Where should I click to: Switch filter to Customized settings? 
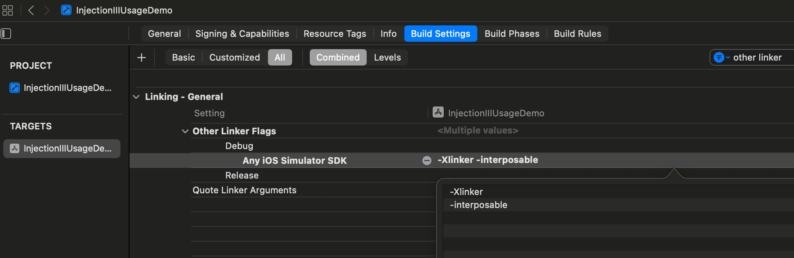tap(234, 58)
